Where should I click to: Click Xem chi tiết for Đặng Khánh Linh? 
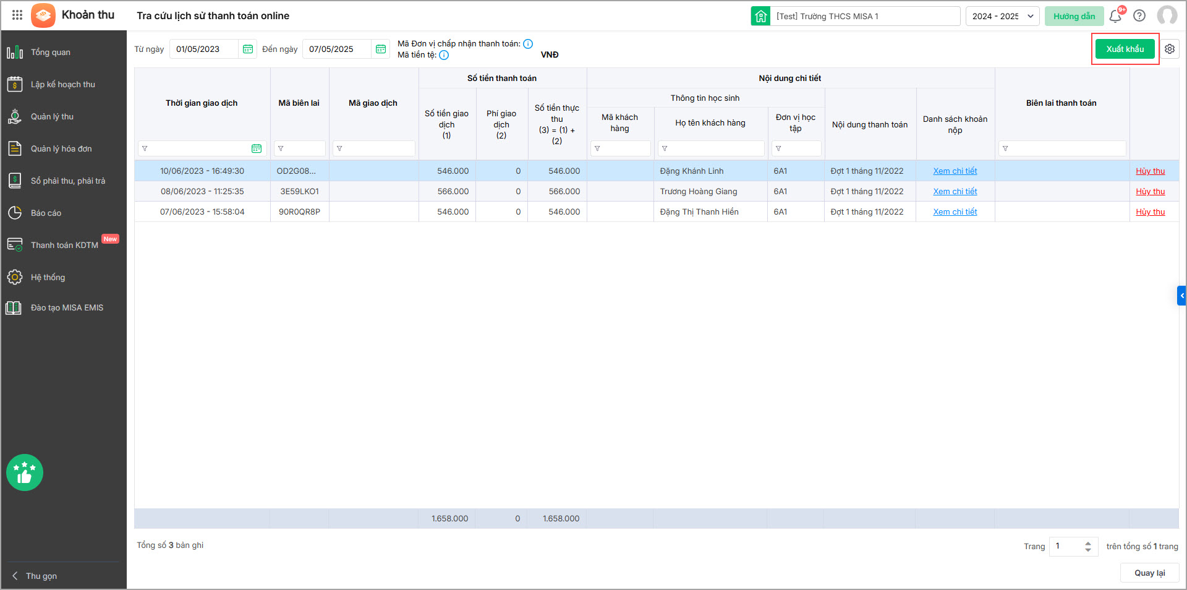955,171
